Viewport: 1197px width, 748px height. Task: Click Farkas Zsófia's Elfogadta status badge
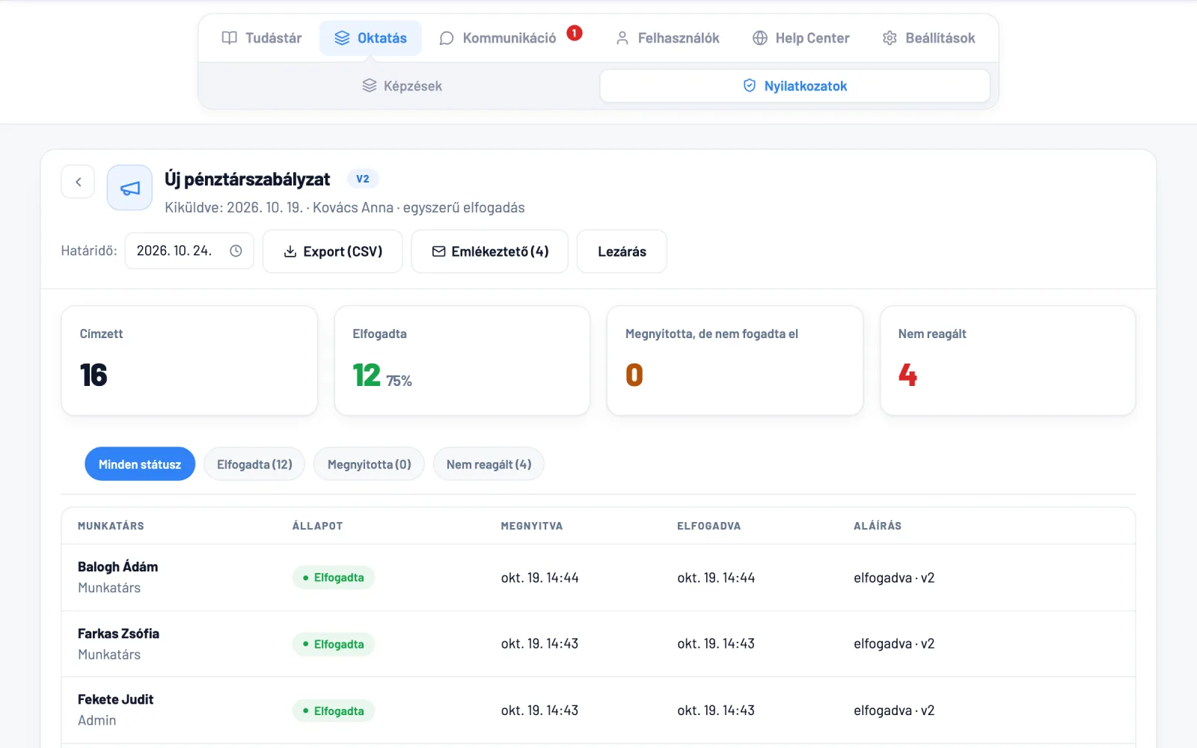[x=333, y=644]
